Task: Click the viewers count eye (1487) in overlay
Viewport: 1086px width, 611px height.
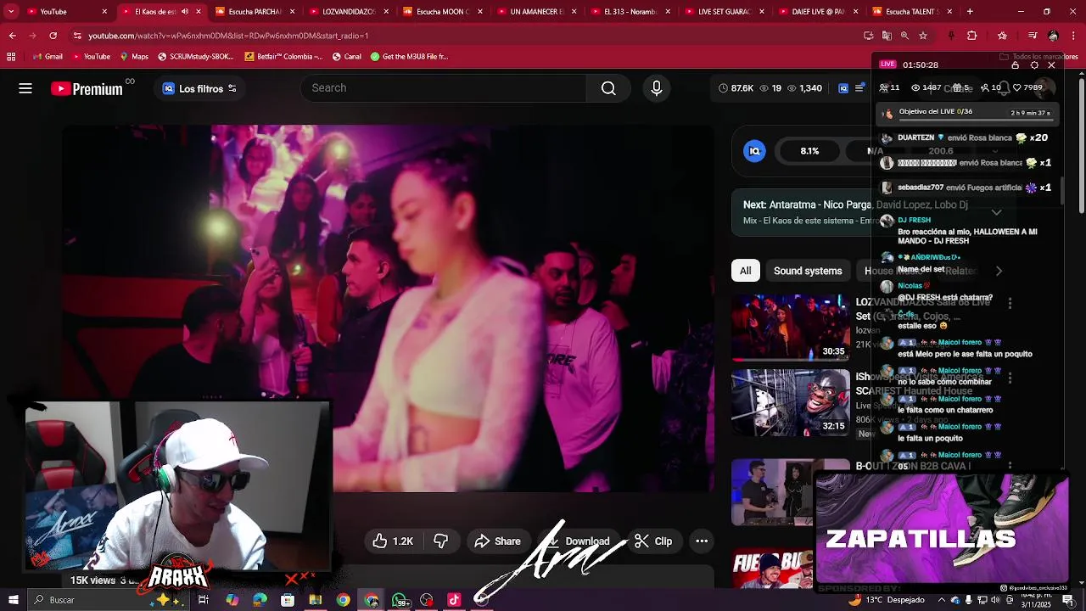Action: [926, 87]
